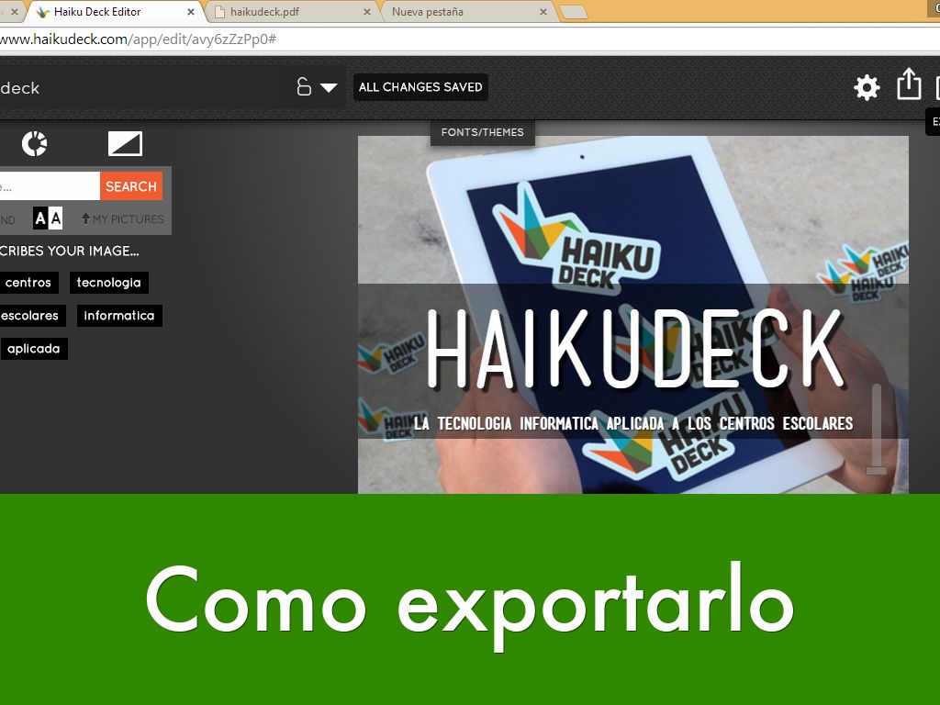Viewport: 940px width, 705px height.
Task: Select the solid background color icon
Action: tap(125, 143)
